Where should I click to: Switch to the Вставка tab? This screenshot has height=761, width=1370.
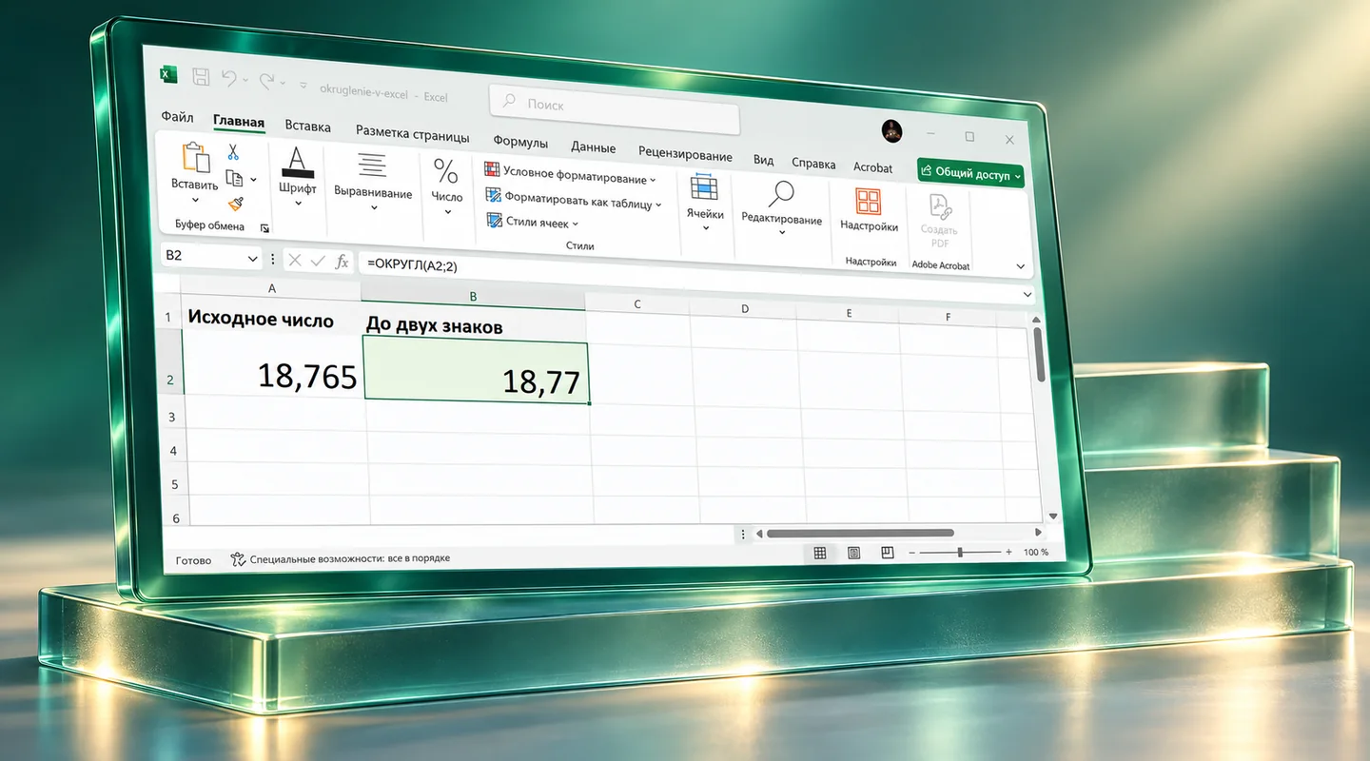pos(307,126)
